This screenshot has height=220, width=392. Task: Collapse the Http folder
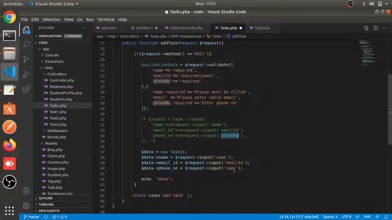coord(62,68)
